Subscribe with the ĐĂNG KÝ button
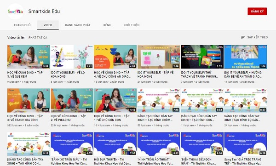 [257, 11]
